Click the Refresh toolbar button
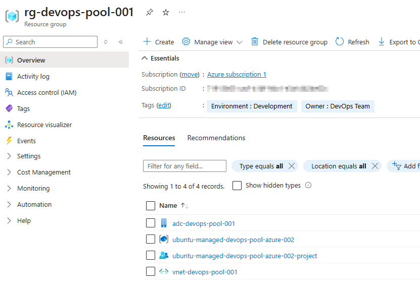The image size is (420, 293). [352, 42]
